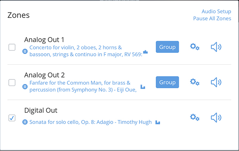
Task: Open volume speaker for Analog Out 1
Action: 216,47
